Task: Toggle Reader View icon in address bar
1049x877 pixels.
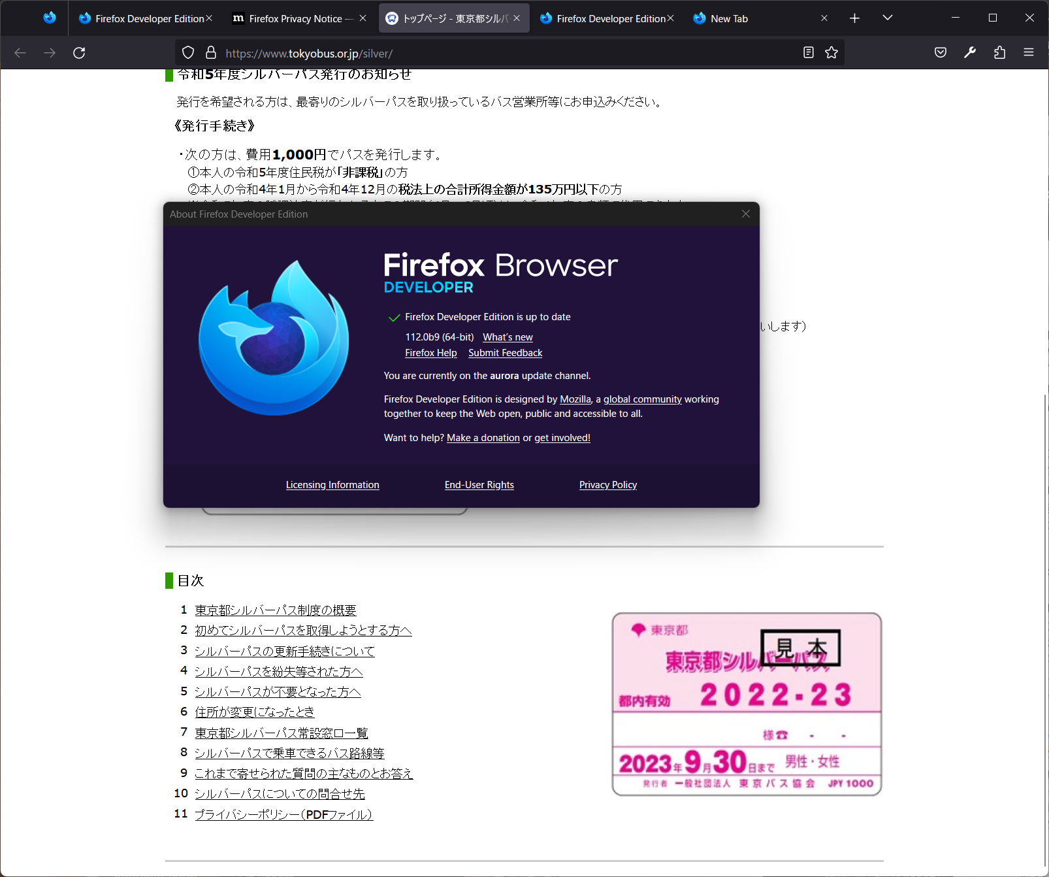Action: click(808, 53)
